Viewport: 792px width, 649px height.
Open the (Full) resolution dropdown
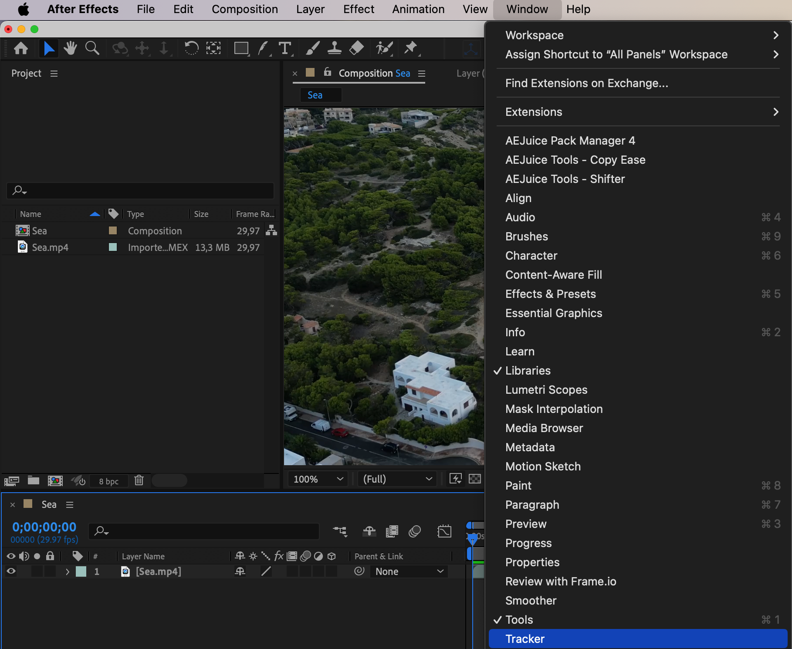[397, 479]
